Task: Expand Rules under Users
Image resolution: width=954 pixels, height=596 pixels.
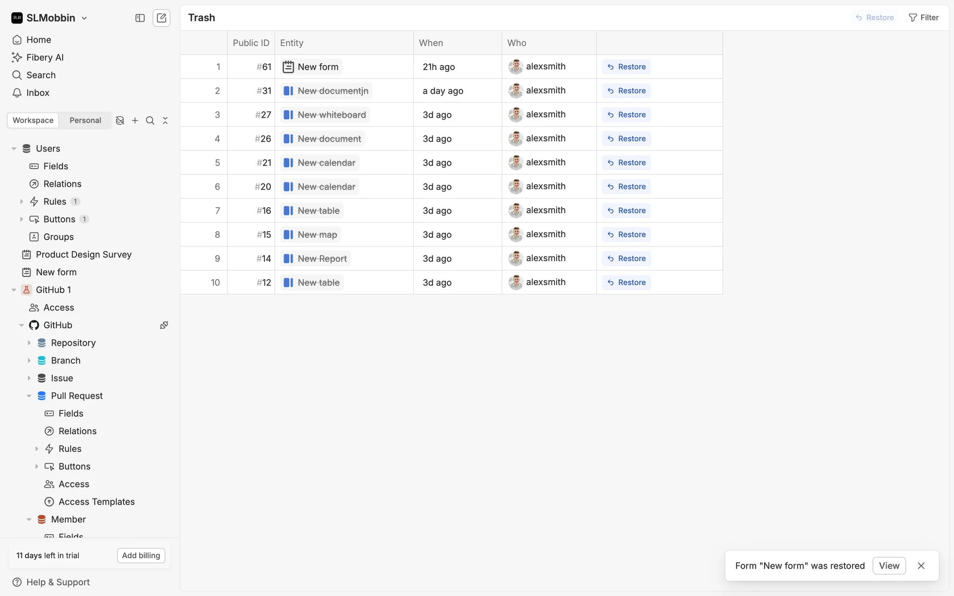Action: click(x=21, y=202)
